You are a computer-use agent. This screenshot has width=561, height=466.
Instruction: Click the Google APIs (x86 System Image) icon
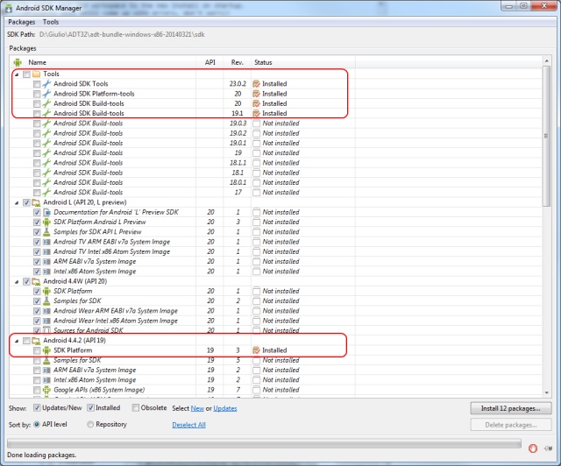coord(46,390)
